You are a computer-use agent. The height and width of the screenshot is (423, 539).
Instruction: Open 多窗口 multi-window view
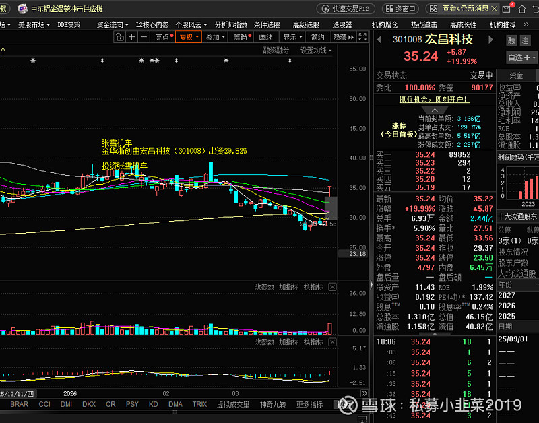[x=400, y=9]
